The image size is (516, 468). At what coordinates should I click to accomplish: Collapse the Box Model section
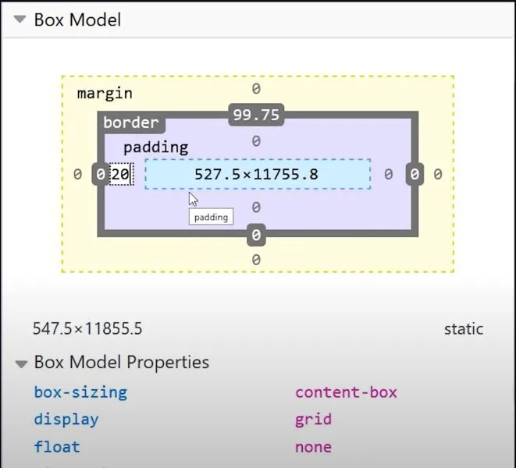tap(20, 19)
